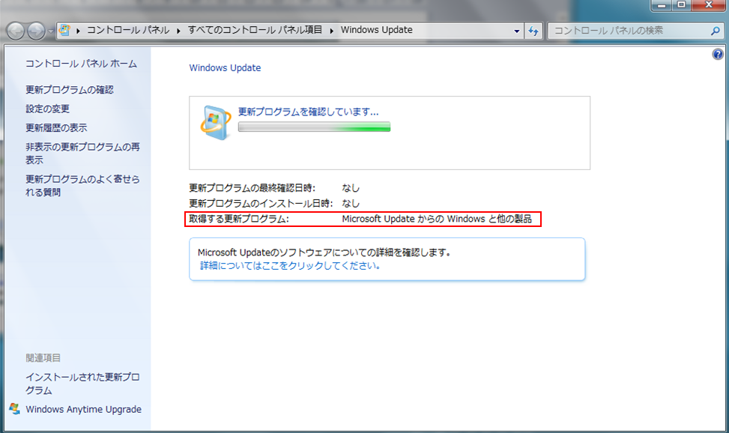This screenshot has width=729, height=433.
Task: Open 設定の変更 link
Action: 47,109
